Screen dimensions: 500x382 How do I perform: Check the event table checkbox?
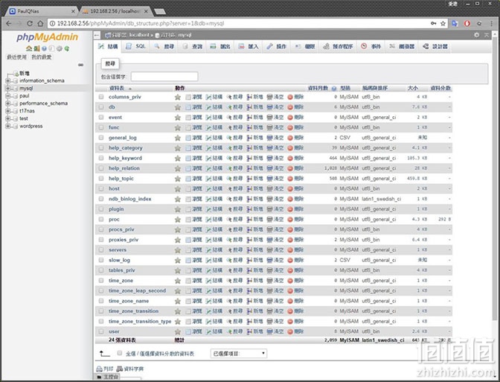(101, 117)
